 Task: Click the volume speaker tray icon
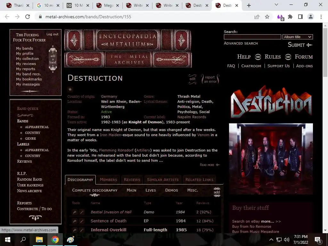click(x=287, y=240)
